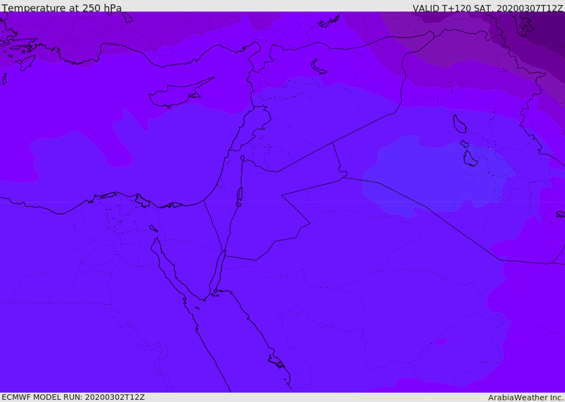The height and width of the screenshot is (402, 565).
Task: Click the island of Cyprus
Action: 180,94
